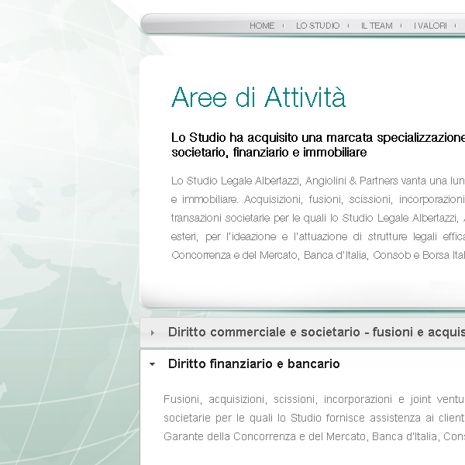
Task: Go to the LO STUDIO page
Action: 318,26
